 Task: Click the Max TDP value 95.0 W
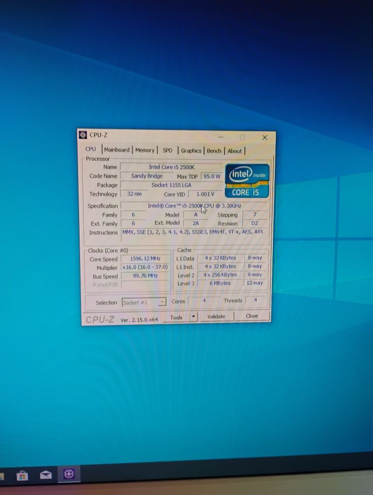(212, 176)
